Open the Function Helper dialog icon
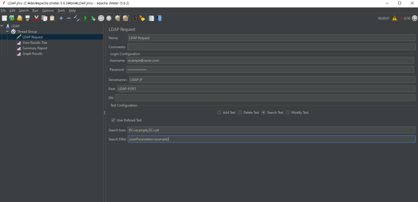Viewport: 418px width, 202px height. point(151,18)
